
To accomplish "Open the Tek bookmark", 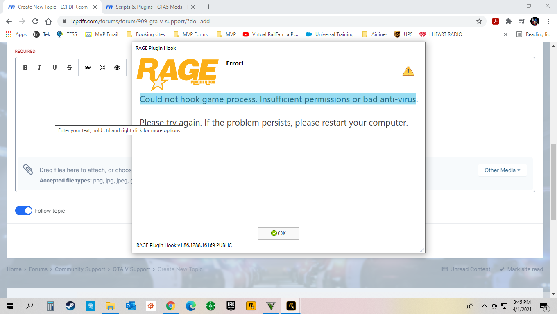I will tap(42, 34).
